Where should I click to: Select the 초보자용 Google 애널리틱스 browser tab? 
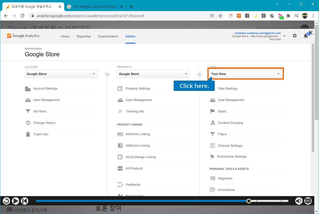33,7
